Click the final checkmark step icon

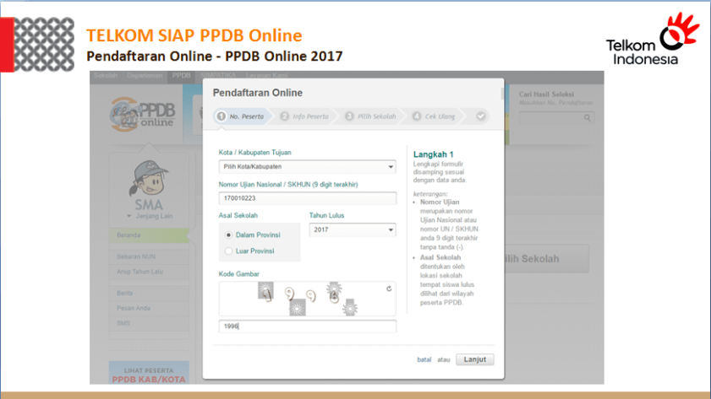point(481,116)
